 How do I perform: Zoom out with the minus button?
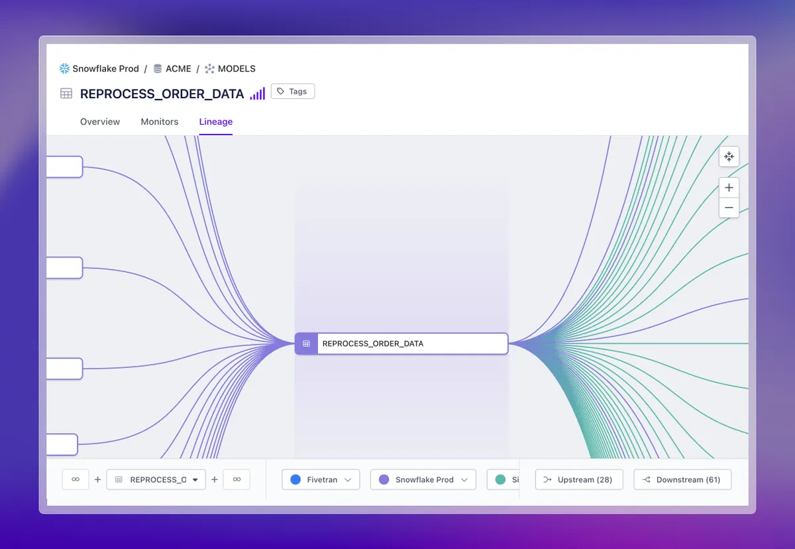pyautogui.click(x=729, y=208)
